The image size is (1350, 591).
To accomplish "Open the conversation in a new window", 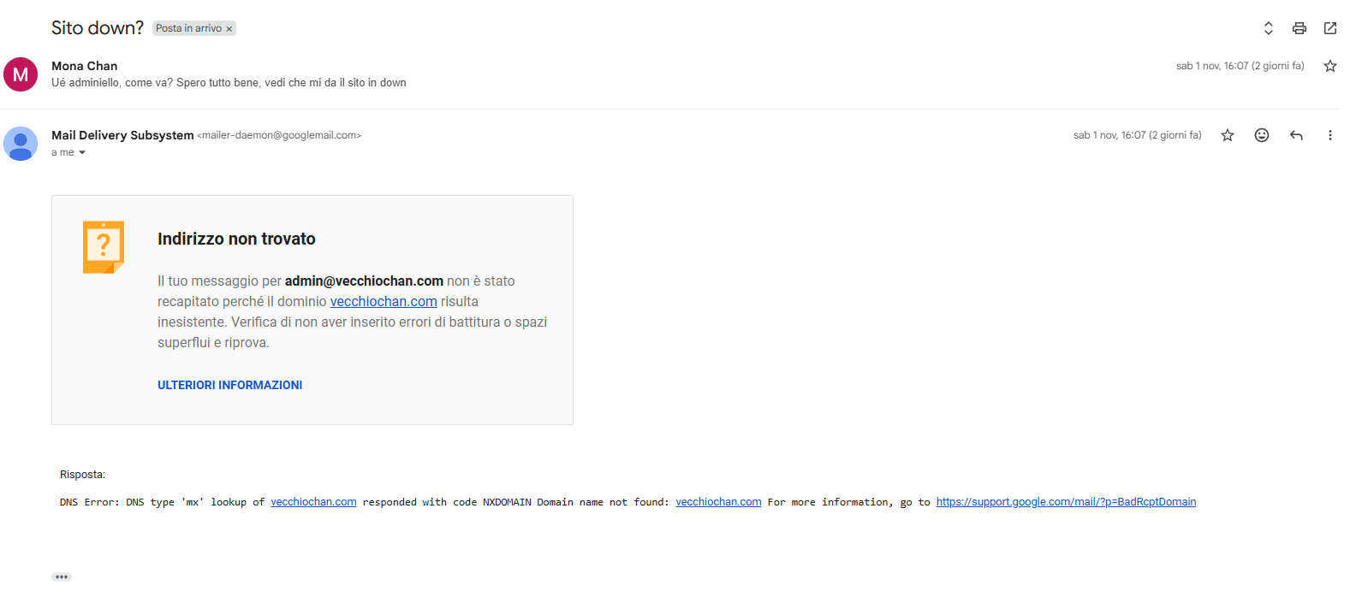I will click(x=1329, y=28).
